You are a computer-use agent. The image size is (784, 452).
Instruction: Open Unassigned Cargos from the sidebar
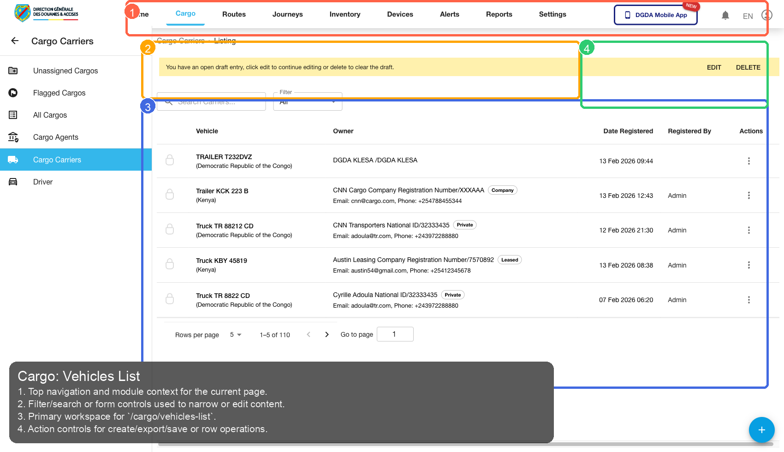[65, 71]
